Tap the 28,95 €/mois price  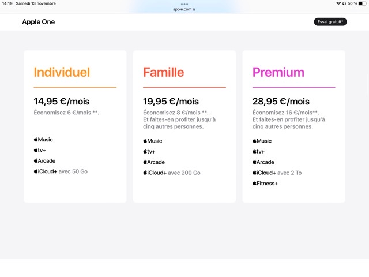tap(281, 102)
